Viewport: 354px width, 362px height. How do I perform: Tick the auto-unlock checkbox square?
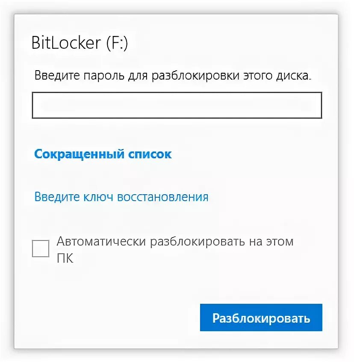coord(41,249)
